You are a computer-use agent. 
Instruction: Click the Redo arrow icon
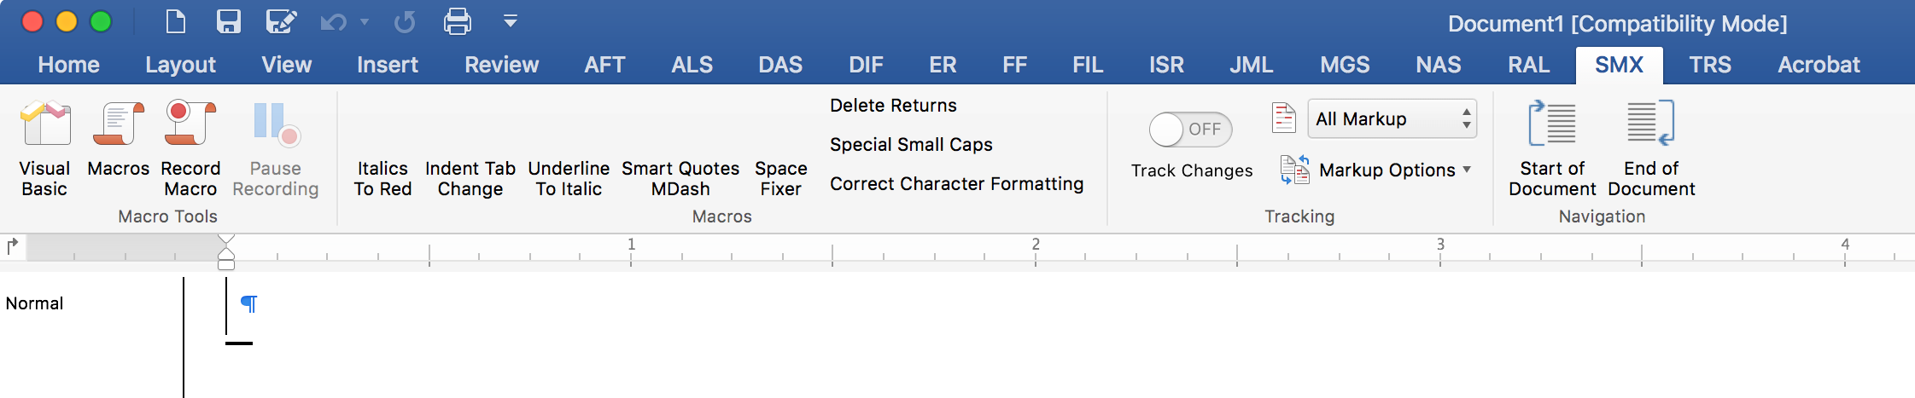(x=405, y=21)
